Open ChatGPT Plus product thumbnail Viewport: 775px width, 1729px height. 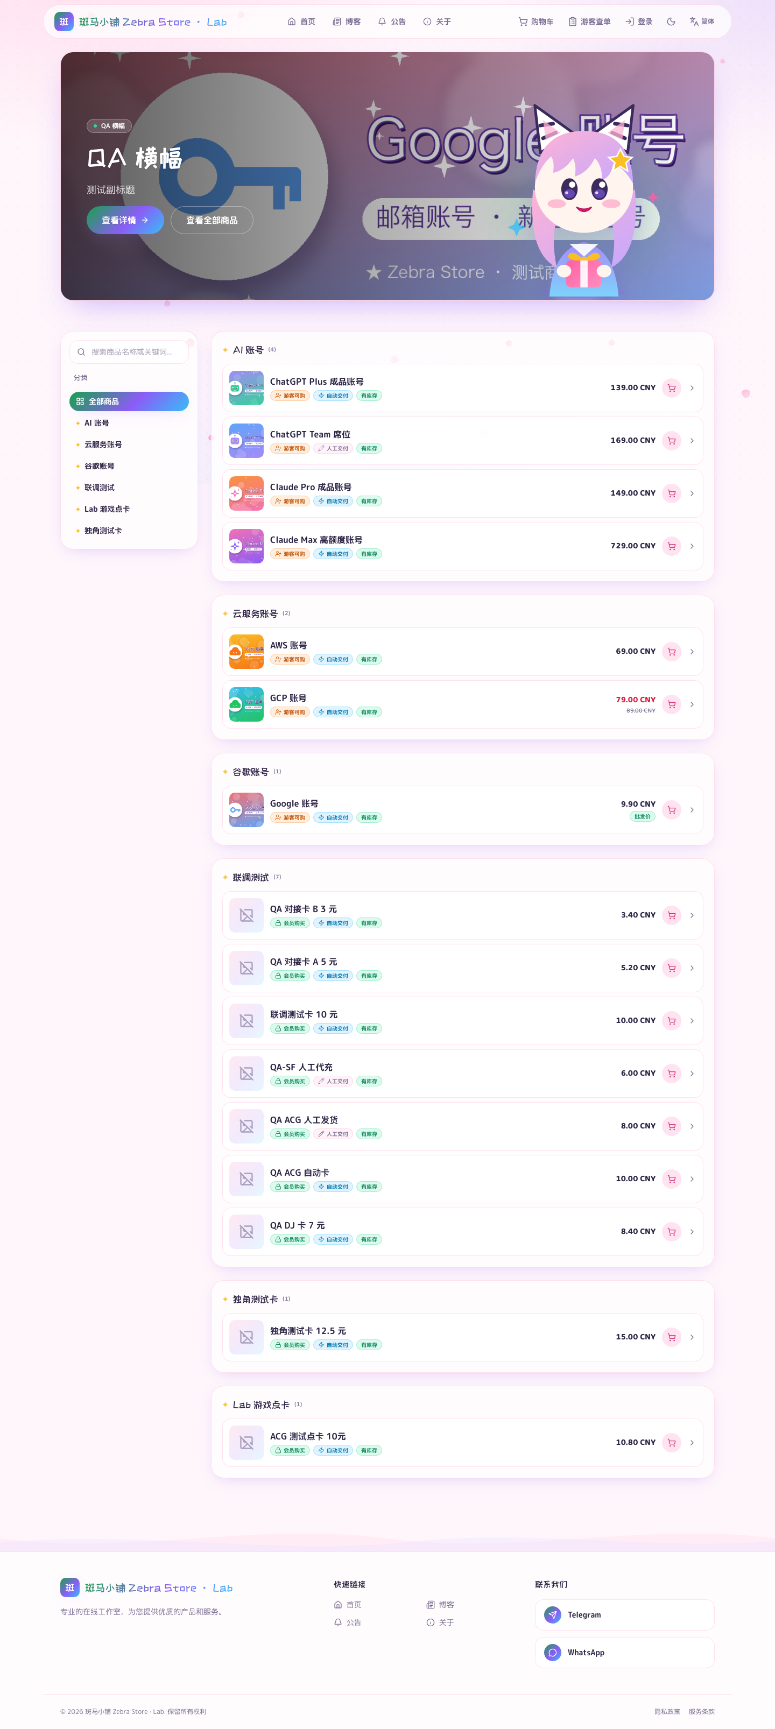(246, 388)
